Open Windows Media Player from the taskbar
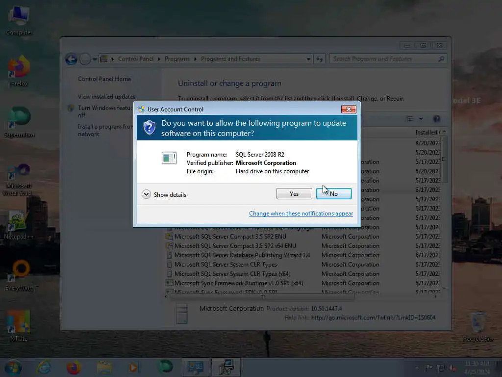 pyautogui.click(x=133, y=367)
